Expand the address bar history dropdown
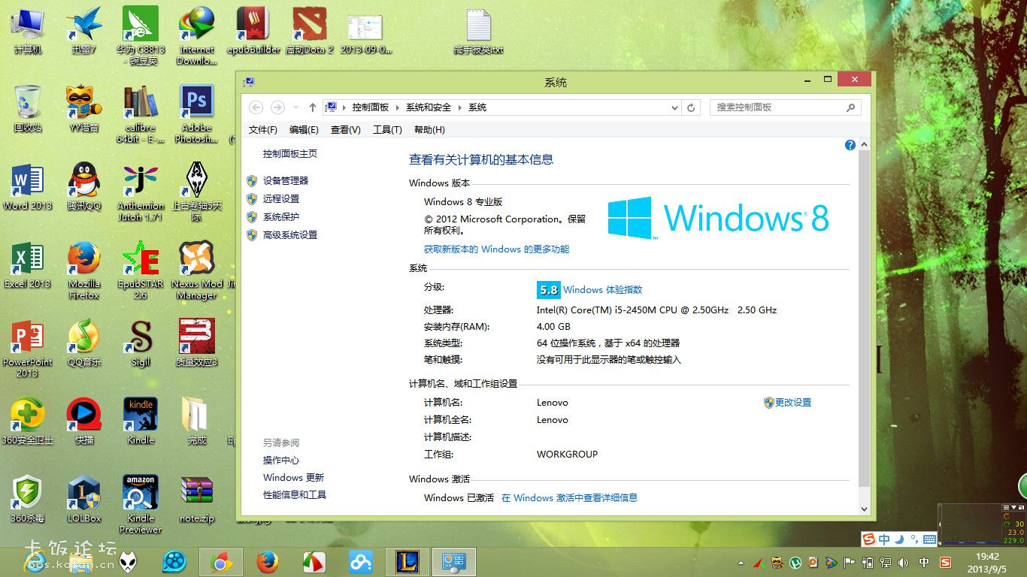This screenshot has height=577, width=1027. (674, 108)
